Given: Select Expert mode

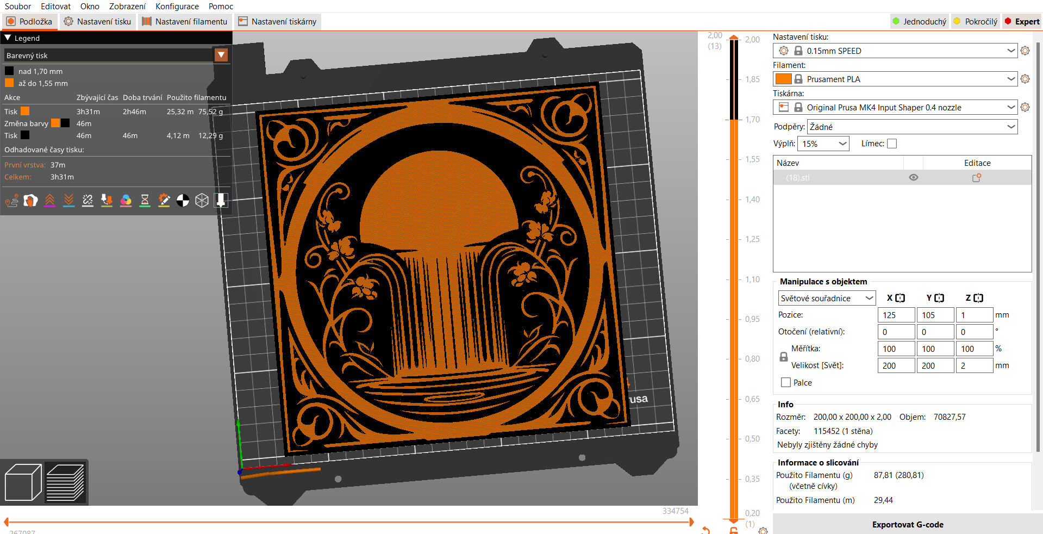Looking at the screenshot, I should (1022, 22).
